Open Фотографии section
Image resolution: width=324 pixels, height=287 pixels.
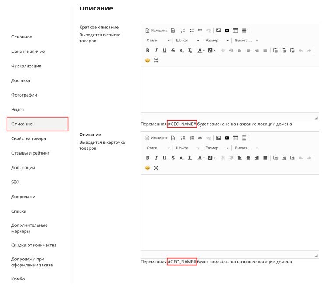click(24, 95)
